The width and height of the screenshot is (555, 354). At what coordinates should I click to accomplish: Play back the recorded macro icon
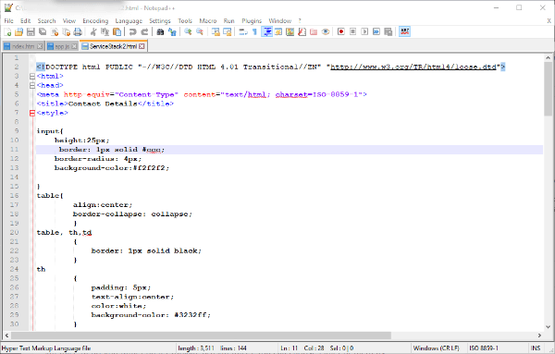[x=364, y=31]
